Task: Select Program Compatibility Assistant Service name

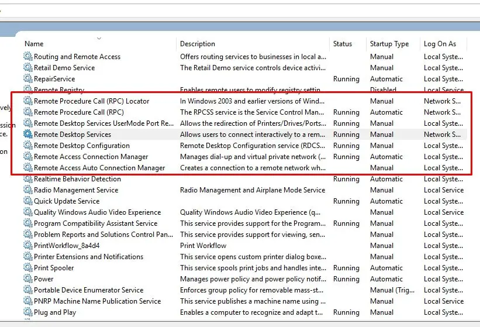Action: coord(95,223)
